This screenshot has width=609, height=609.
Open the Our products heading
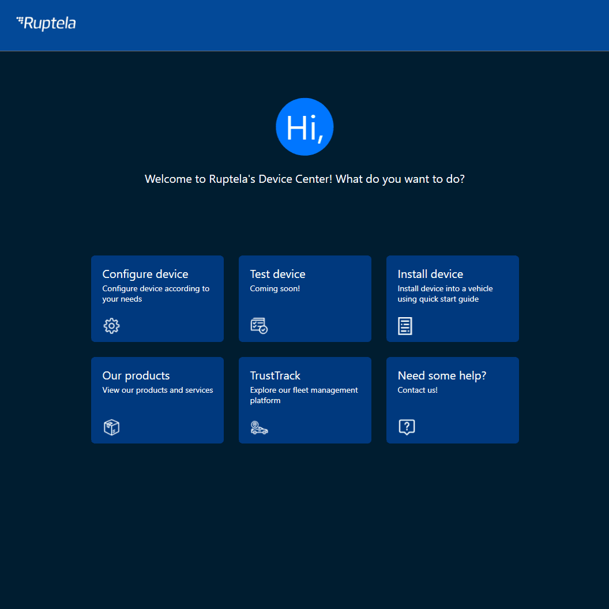point(136,375)
